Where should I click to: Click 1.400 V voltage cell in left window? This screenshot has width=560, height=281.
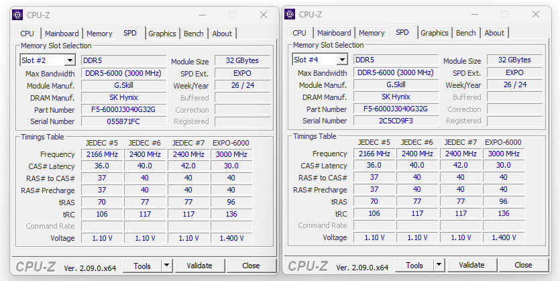pos(231,238)
